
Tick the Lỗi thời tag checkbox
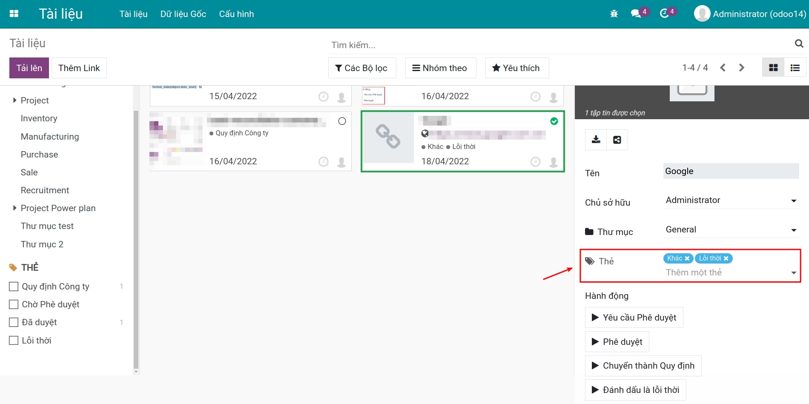tap(14, 341)
